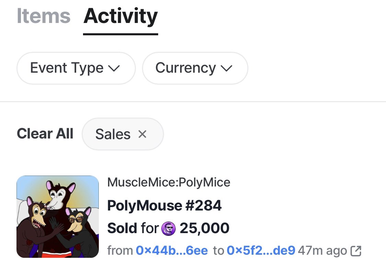Click the chevron beside Event Type
This screenshot has height=265, width=386.
point(114,68)
